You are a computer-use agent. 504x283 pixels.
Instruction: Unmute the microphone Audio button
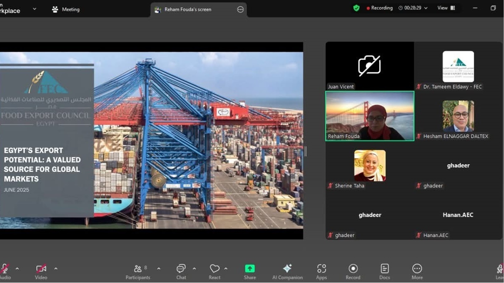click(5, 271)
